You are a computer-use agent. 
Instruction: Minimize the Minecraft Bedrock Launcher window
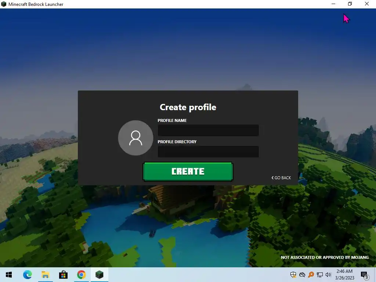[x=333, y=4]
